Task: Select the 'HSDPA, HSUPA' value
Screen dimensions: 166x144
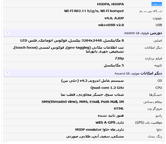Action: point(110,4)
